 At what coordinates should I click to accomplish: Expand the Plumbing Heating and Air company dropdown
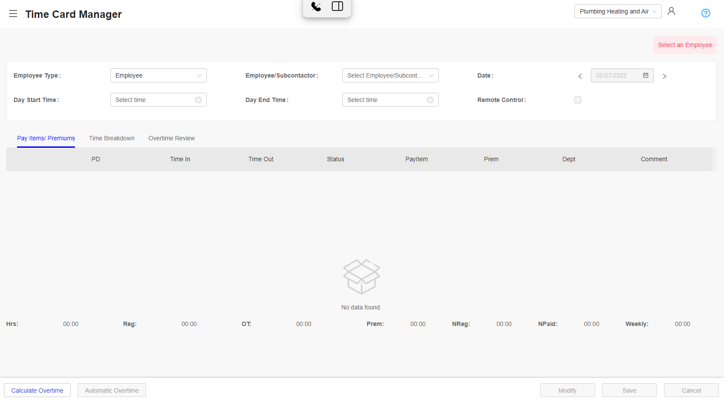pyautogui.click(x=617, y=11)
